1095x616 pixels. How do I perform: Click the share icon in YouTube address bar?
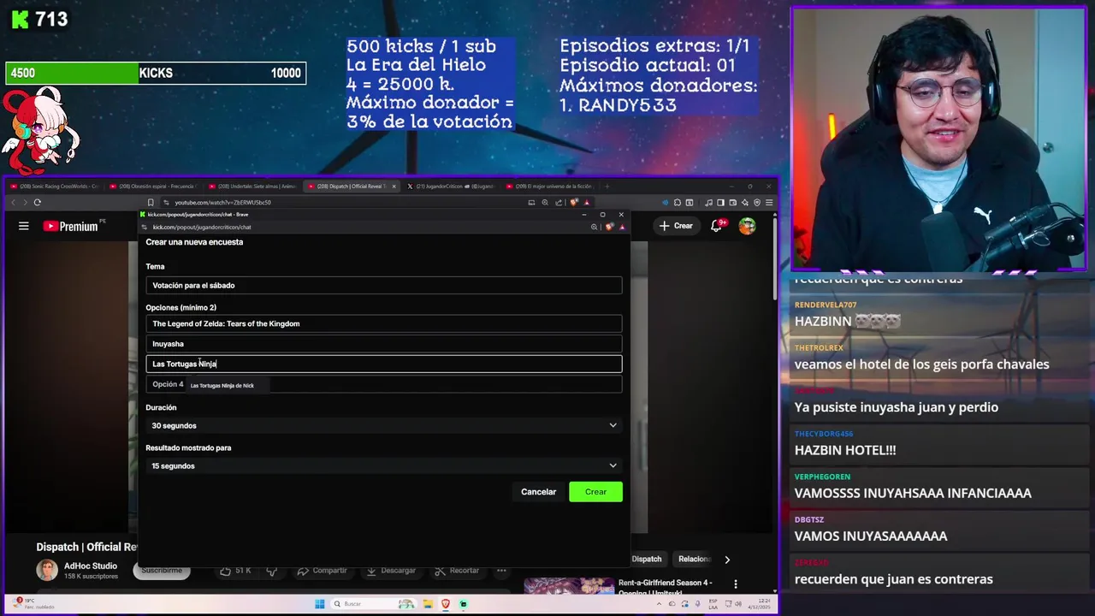click(559, 203)
